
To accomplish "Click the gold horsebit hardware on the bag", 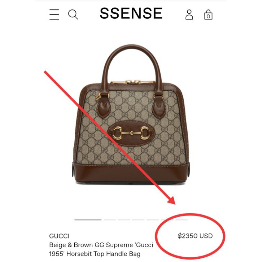I will [x=131, y=133].
